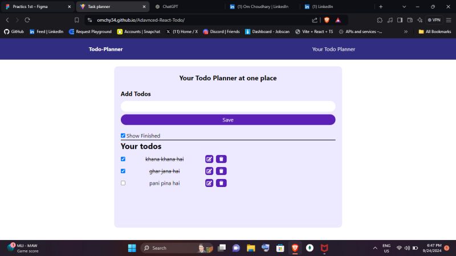The height and width of the screenshot is (256, 456).
Task: Expand the system tray hidden icons
Action: 375,248
